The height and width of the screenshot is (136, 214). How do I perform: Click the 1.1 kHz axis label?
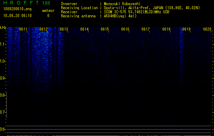point(2,44)
